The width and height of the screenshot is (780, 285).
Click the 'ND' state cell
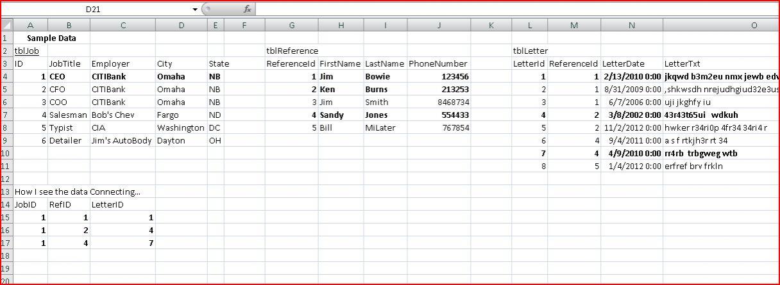point(216,115)
